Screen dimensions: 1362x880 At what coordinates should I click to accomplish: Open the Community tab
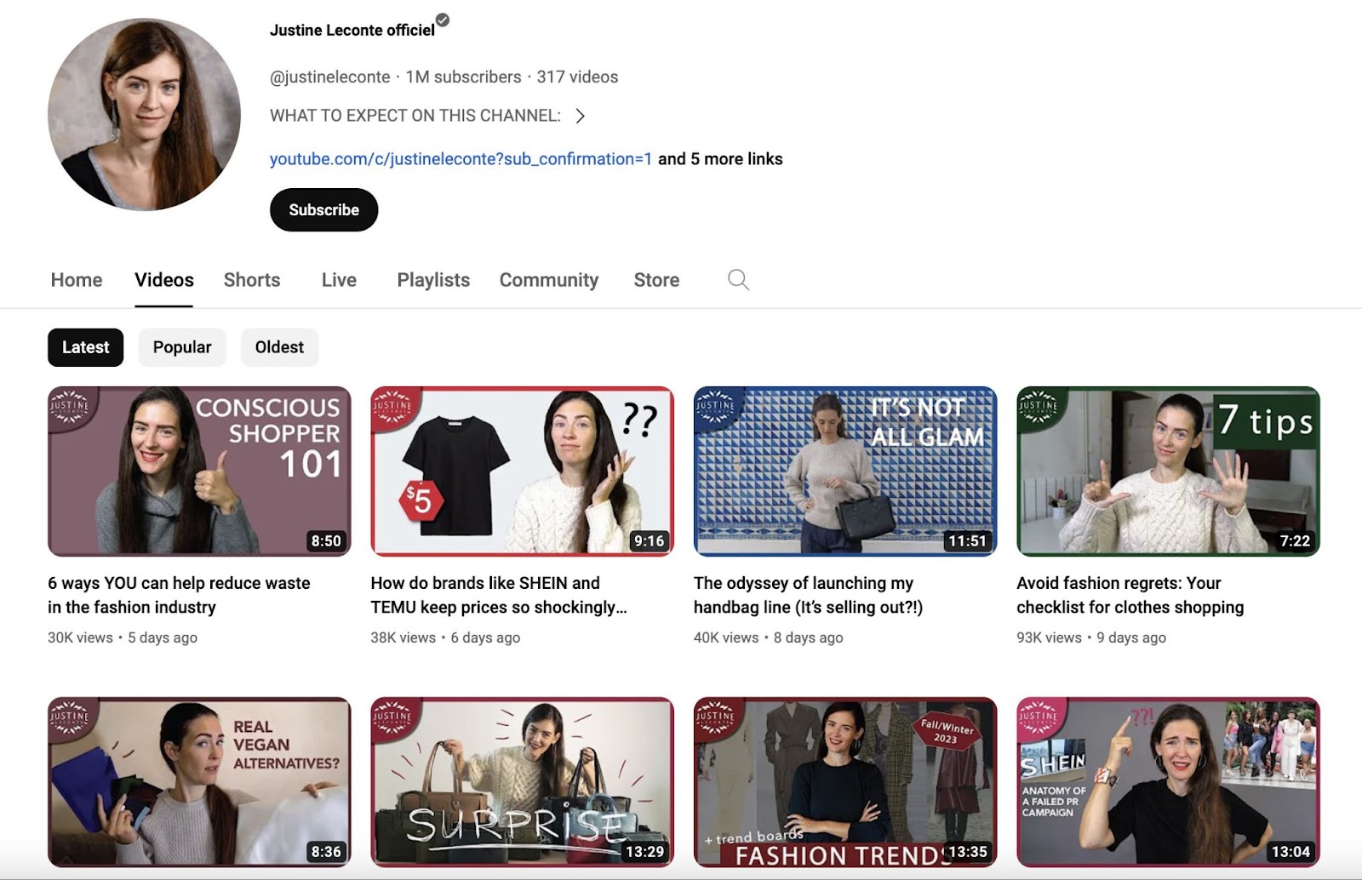548,279
